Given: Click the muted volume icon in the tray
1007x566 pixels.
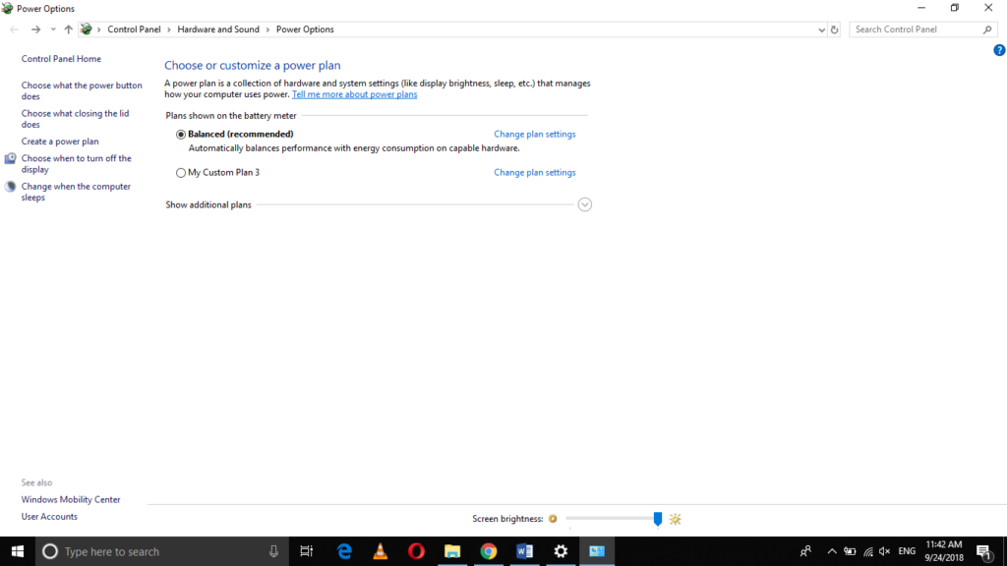Looking at the screenshot, I should pyautogui.click(x=884, y=551).
